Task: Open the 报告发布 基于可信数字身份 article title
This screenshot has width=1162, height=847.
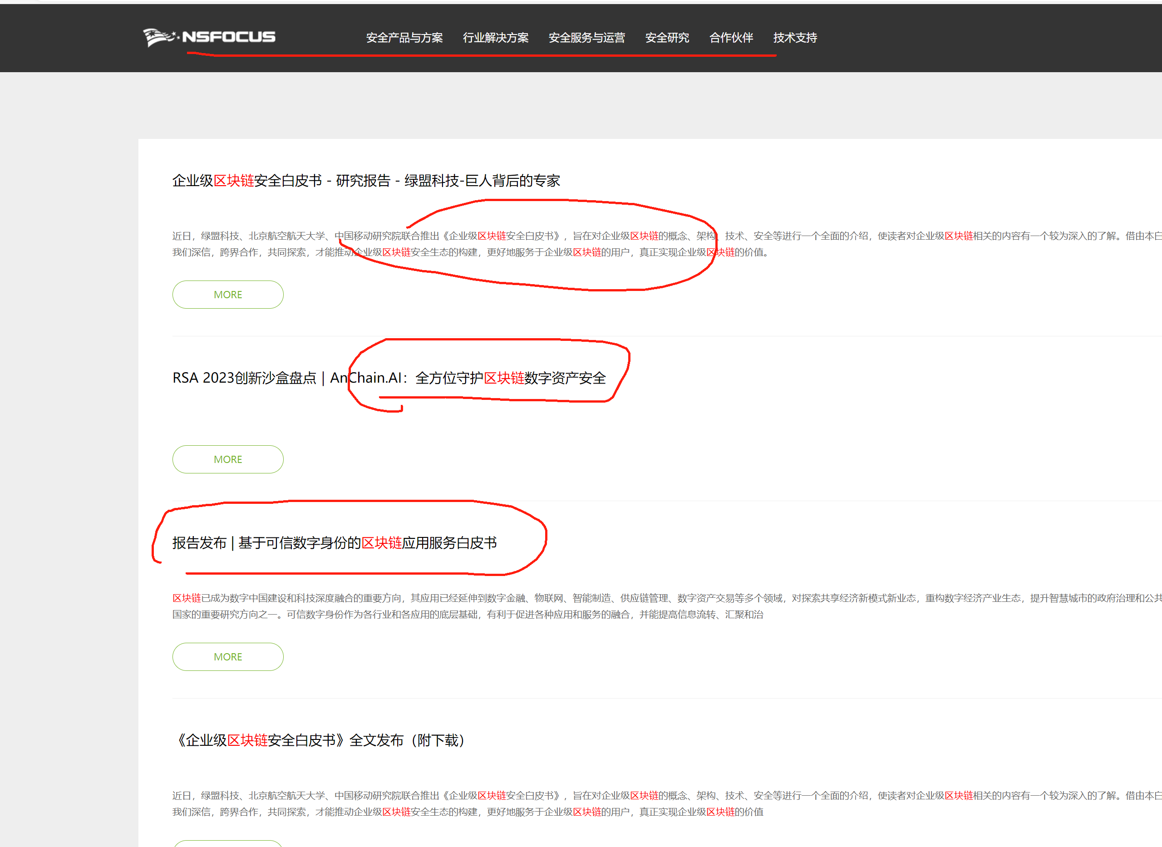Action: click(x=335, y=543)
